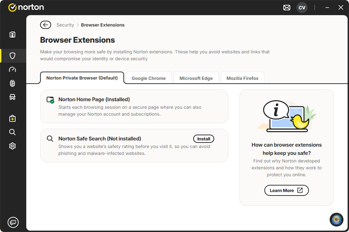Click the 'Starts each browsing session' description text
349x232 pixels.
(130, 111)
